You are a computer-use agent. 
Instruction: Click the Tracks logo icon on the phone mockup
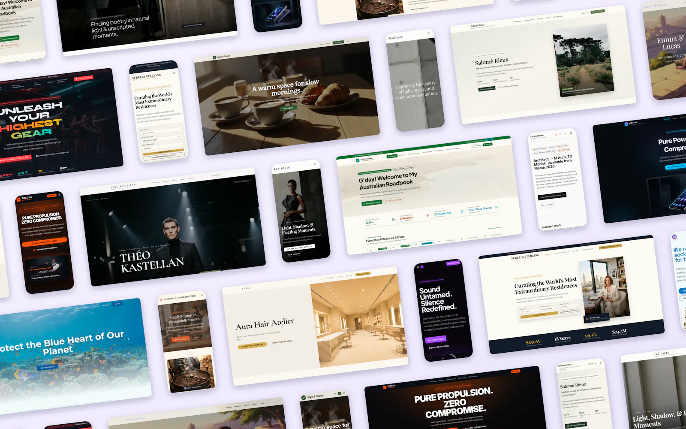[x=19, y=199]
